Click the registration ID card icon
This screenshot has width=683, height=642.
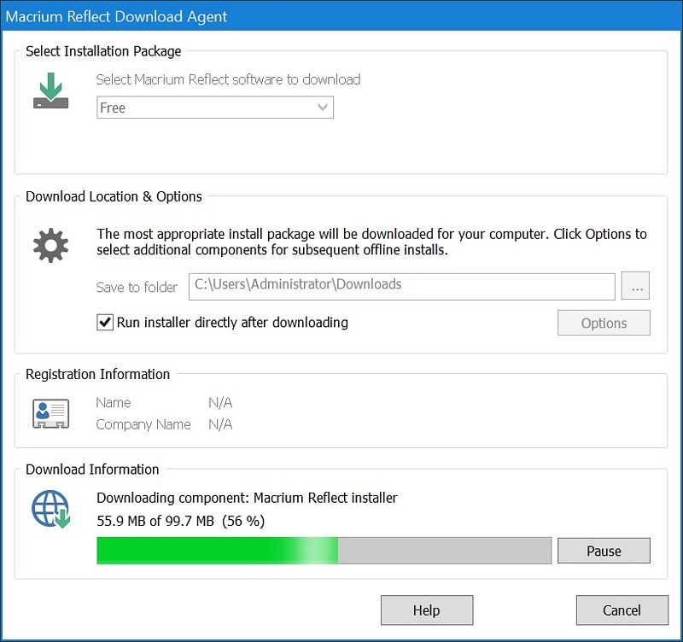[50, 413]
